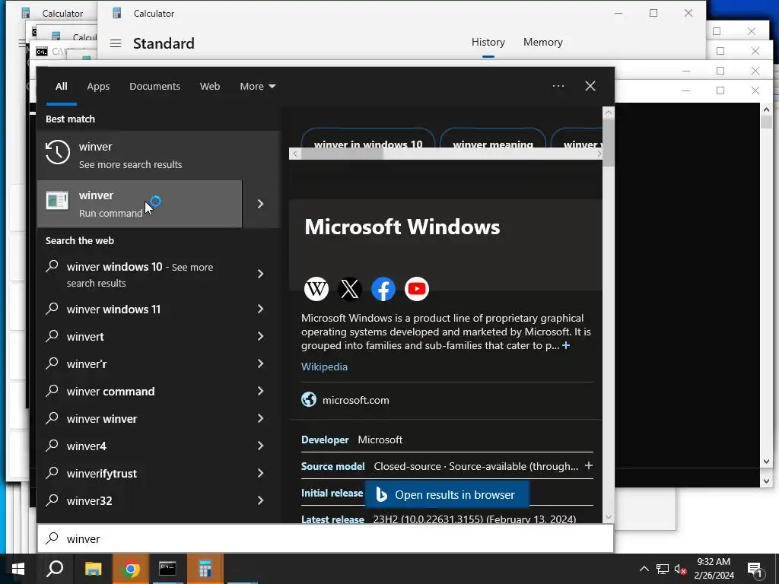Open the winver best match history result
This screenshot has height=584, width=779.
[158, 155]
